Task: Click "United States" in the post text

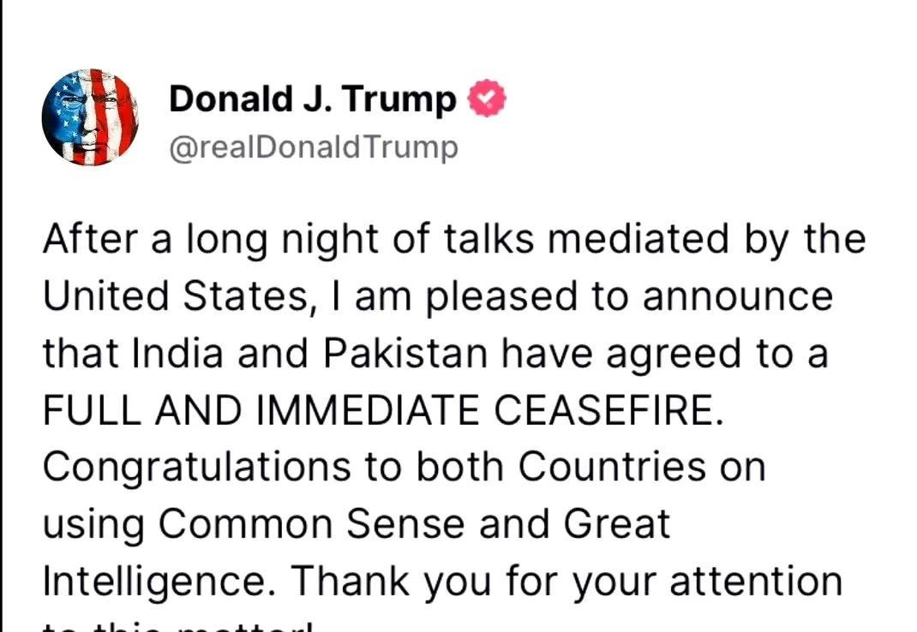Action: coord(176,295)
